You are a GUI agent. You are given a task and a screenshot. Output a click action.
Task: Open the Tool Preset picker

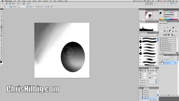coord(3,7)
